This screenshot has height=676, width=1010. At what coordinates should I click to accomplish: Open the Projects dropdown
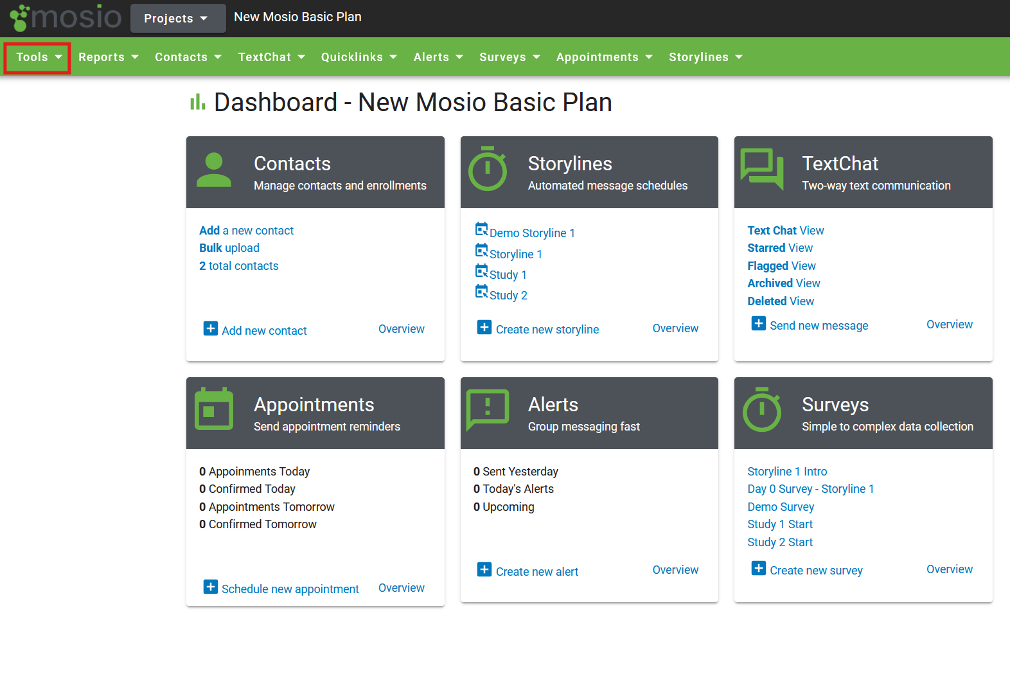click(x=178, y=18)
